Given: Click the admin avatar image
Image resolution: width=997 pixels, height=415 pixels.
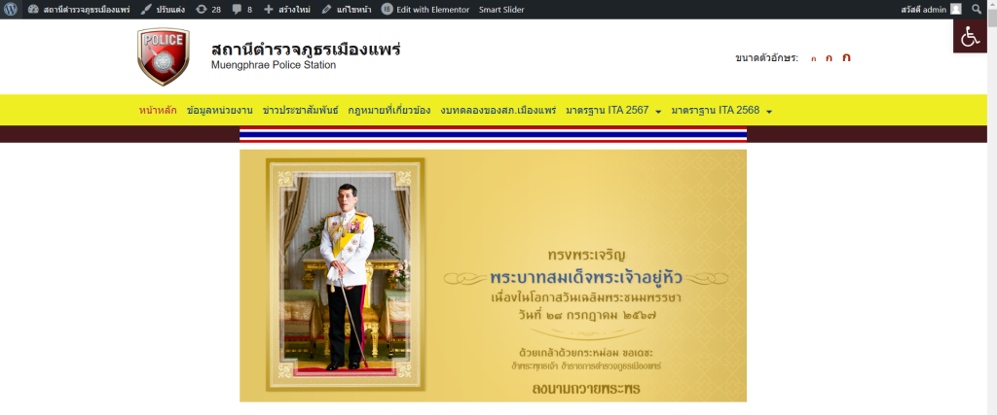Looking at the screenshot, I should tap(956, 10).
